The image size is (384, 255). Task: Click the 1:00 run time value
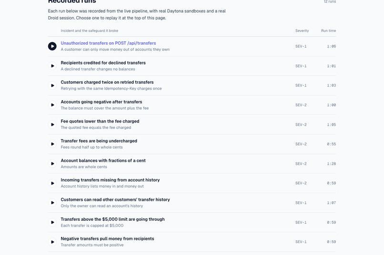click(331, 105)
